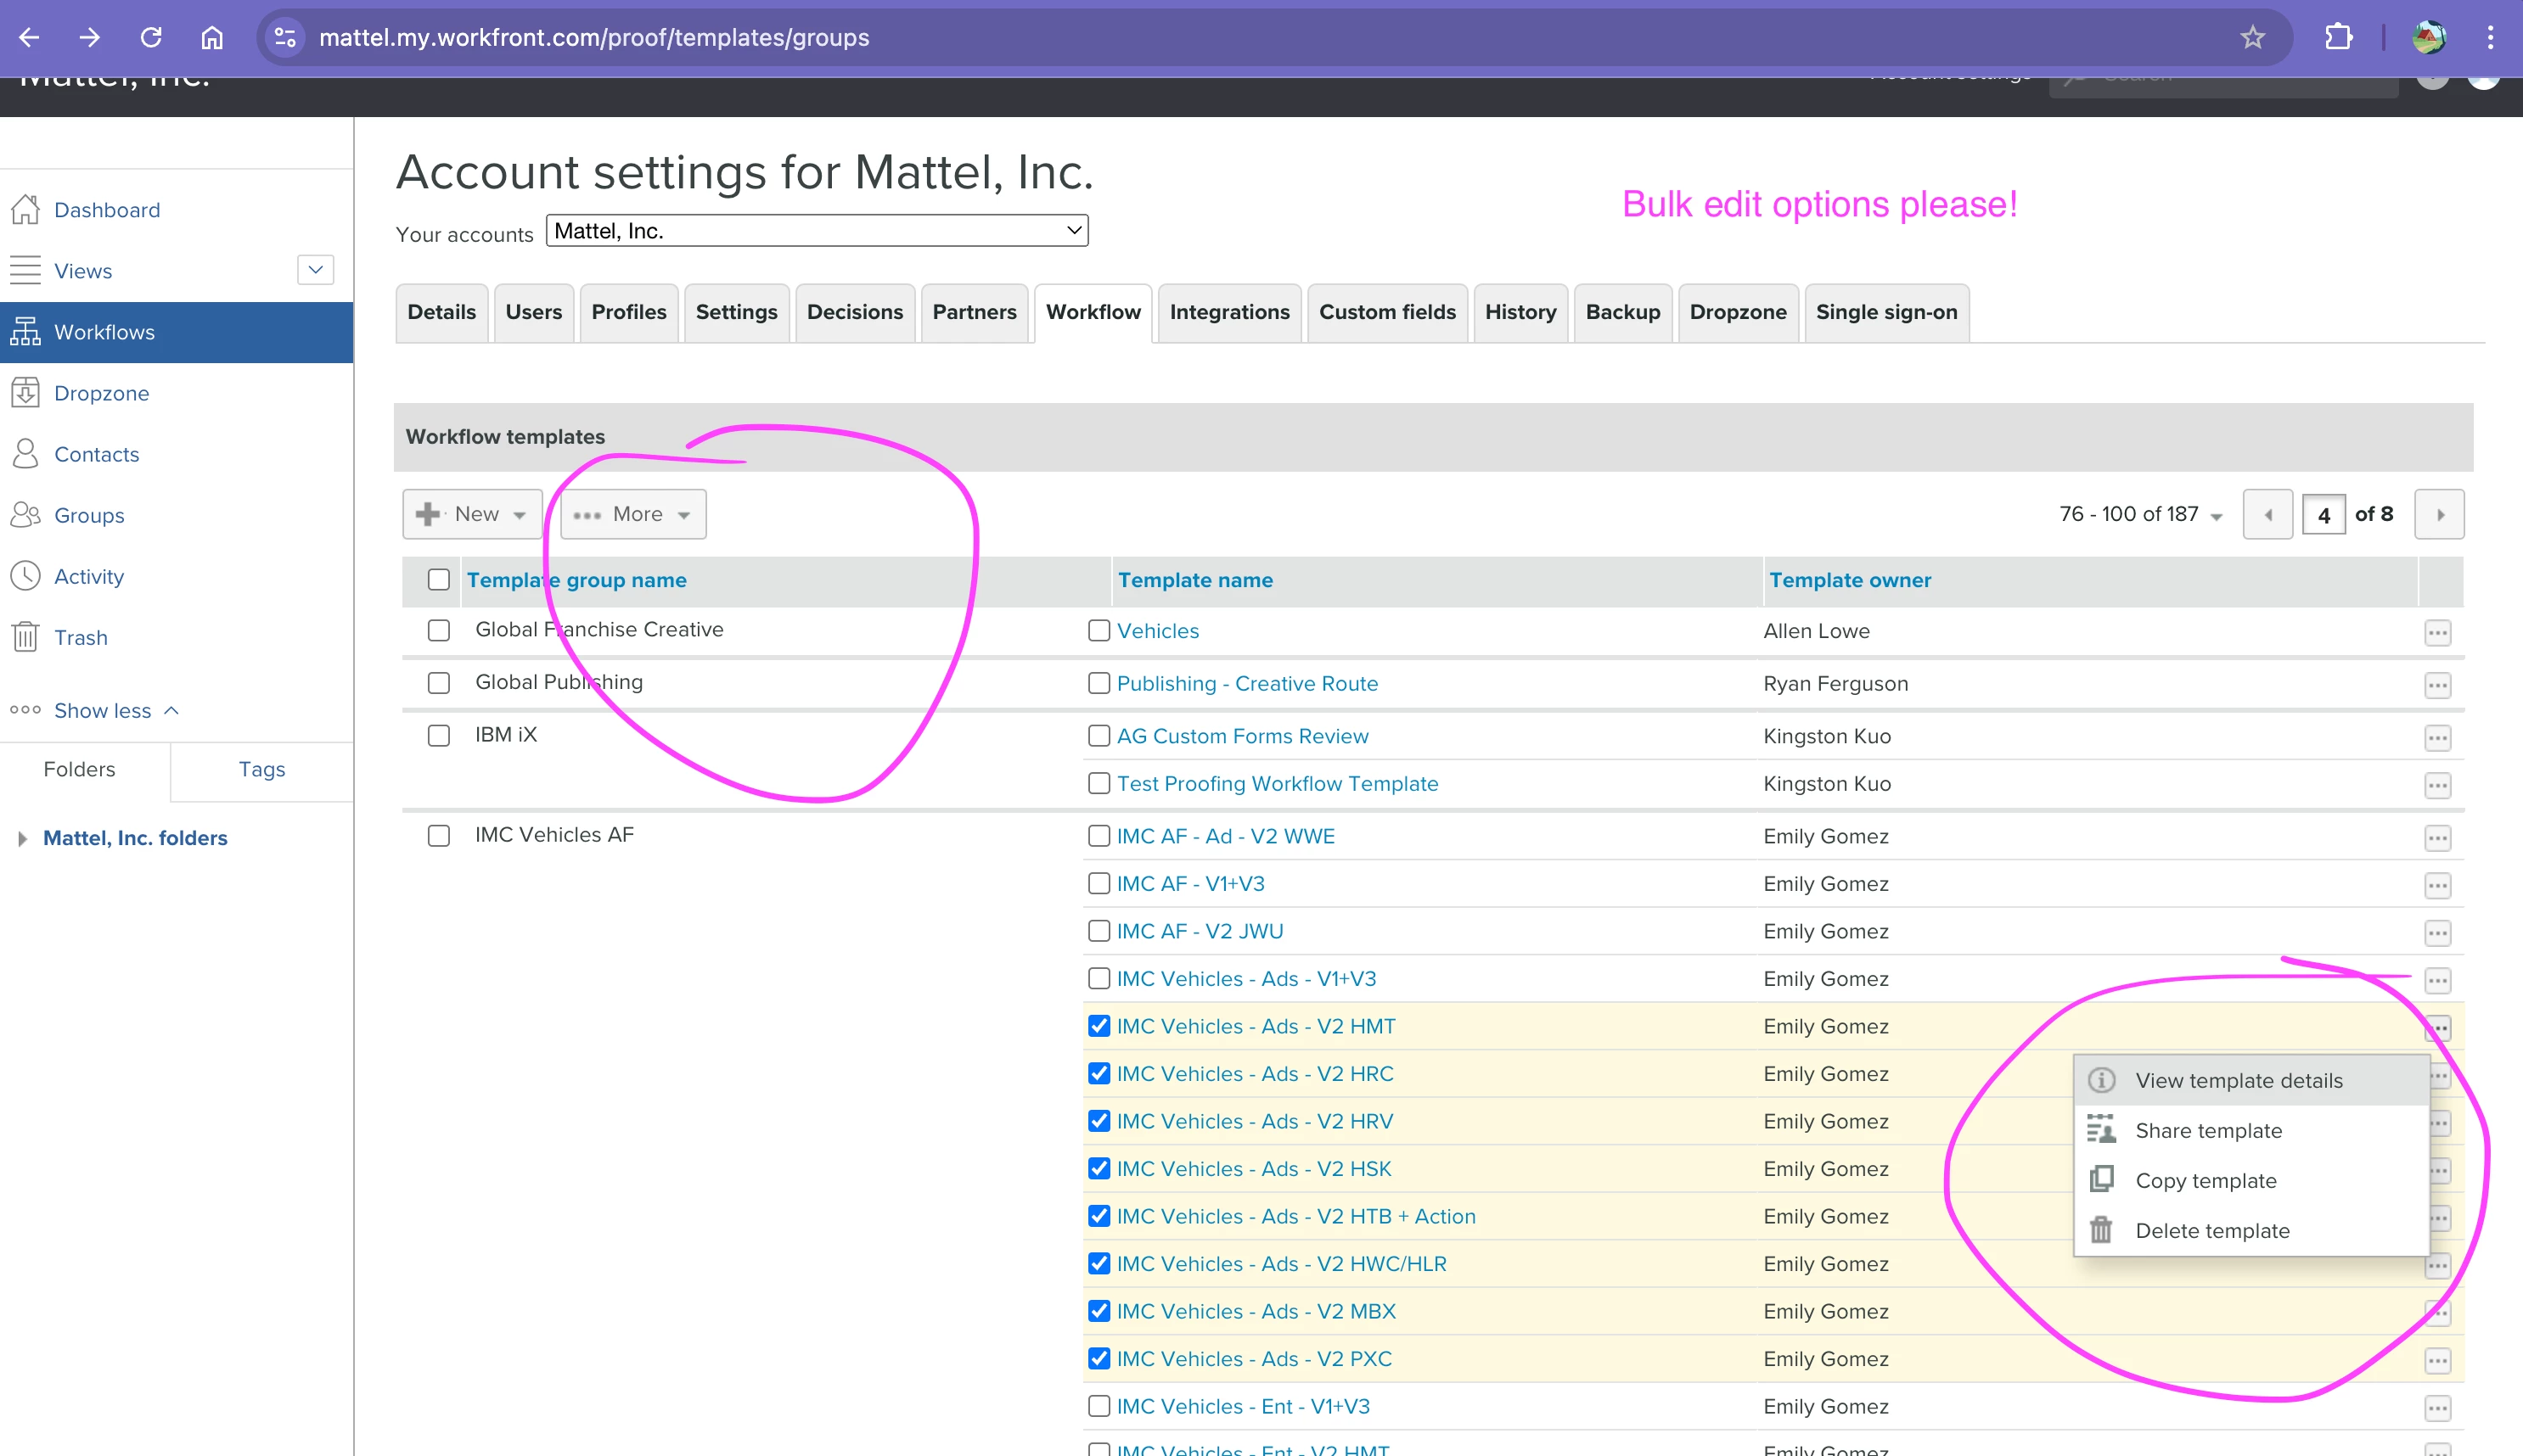The width and height of the screenshot is (2523, 1456).
Task: Click the Dashboard house icon in sidebar
Action: point(25,210)
